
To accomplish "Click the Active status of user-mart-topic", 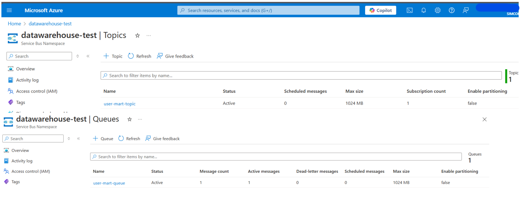I will [229, 103].
